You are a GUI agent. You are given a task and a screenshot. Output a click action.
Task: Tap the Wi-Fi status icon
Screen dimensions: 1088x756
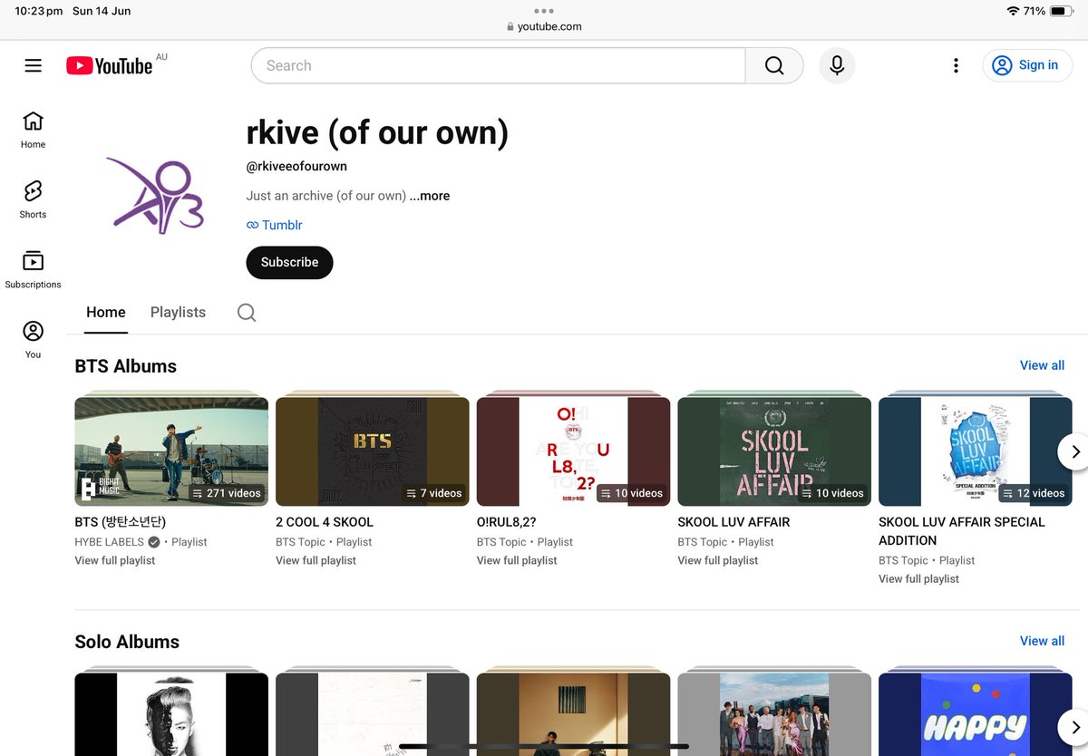[x=1013, y=11]
